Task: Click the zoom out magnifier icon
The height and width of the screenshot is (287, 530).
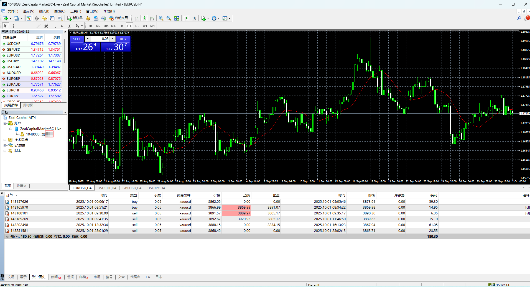Action: [x=169, y=18]
